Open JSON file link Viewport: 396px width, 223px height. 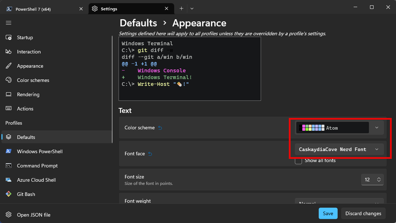tap(33, 215)
